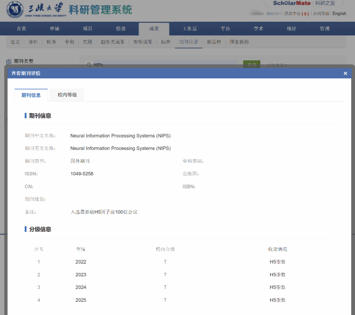Open the 工作量 menu
This screenshot has width=355, height=315.
(x=190, y=29)
